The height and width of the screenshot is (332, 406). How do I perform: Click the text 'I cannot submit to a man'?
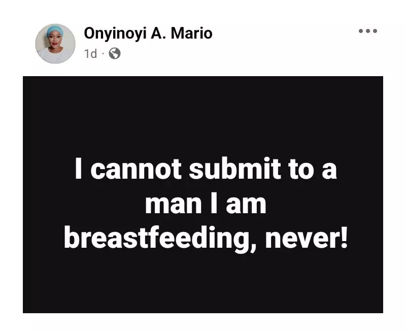(x=206, y=169)
